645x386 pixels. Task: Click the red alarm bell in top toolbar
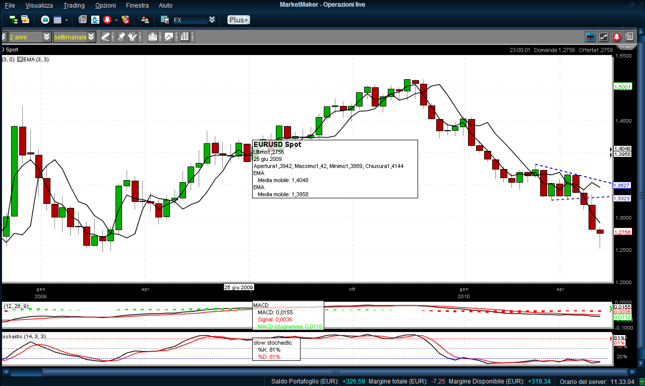click(107, 20)
